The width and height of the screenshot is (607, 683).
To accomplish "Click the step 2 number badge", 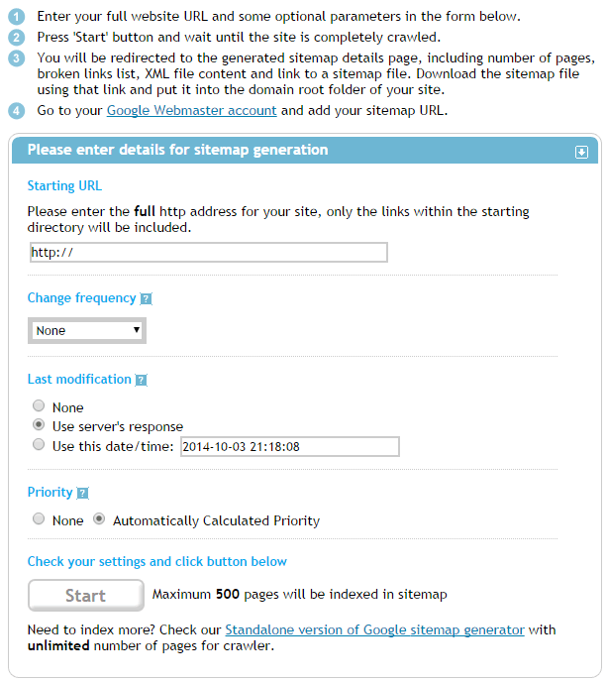I will pos(17,38).
